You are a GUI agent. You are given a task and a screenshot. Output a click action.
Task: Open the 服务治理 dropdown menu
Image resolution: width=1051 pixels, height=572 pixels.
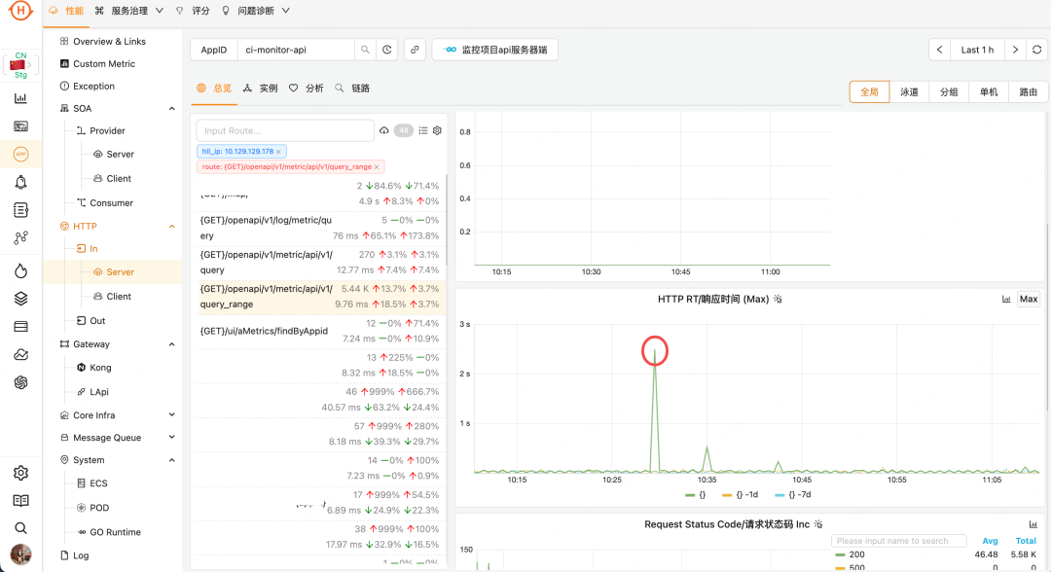click(x=129, y=11)
